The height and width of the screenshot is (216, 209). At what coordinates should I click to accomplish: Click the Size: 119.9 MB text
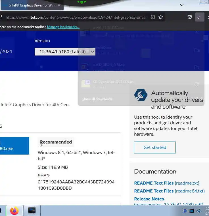click(53, 167)
